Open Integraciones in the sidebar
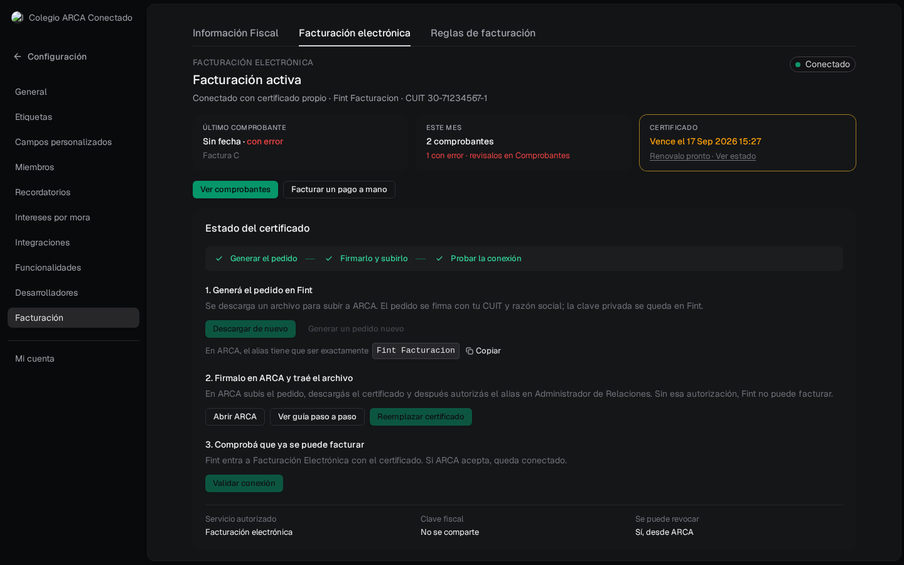This screenshot has height=565, width=904. 73,242
